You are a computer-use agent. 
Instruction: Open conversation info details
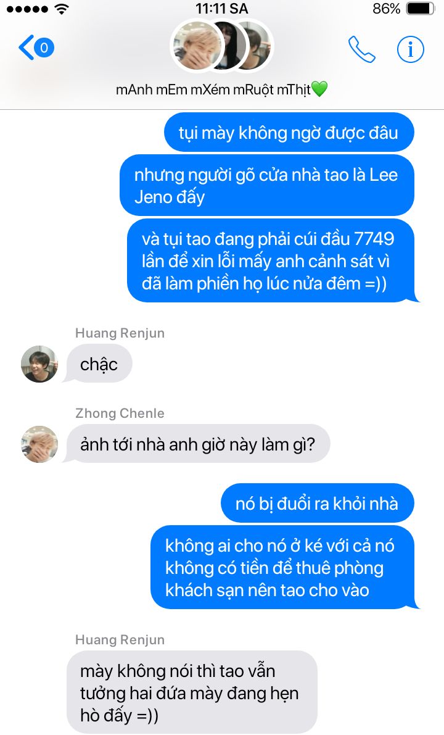(411, 49)
